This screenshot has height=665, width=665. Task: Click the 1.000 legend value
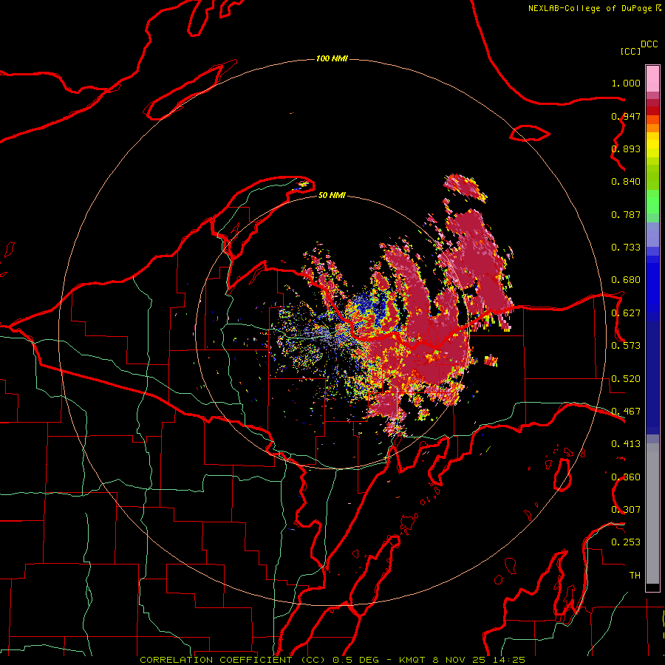pyautogui.click(x=626, y=83)
